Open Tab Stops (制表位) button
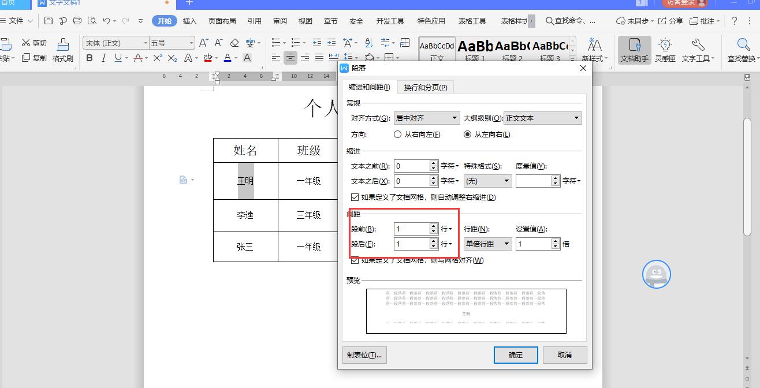 (x=364, y=355)
